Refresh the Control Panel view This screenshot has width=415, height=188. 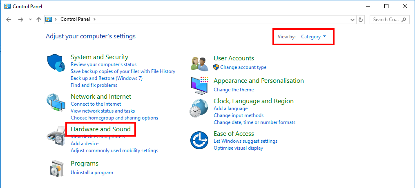pos(361,20)
